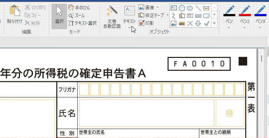Click the フリガナ label cell
The image size is (269, 138).
(x=67, y=90)
